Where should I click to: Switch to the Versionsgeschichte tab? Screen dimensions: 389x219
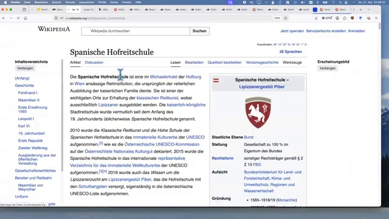(262, 62)
